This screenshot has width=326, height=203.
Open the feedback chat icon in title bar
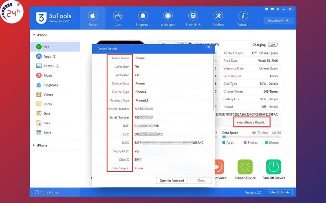pyautogui.click(x=267, y=9)
